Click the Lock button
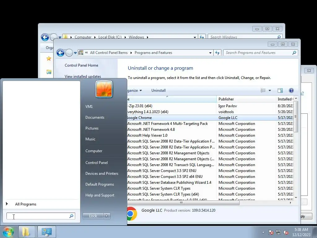The height and width of the screenshot is (238, 317). (x=93, y=216)
